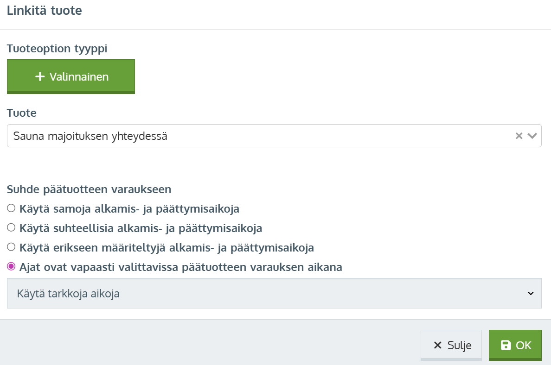Click 'Suhde päätuotteen varaukseen' heading
This screenshot has width=551, height=365.
point(89,189)
